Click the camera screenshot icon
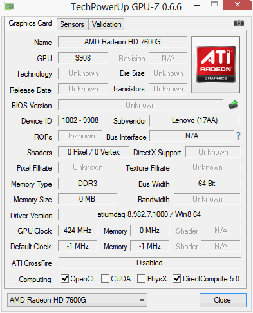Image resolution: width=253 pixels, height=313 pixels. (239, 23)
